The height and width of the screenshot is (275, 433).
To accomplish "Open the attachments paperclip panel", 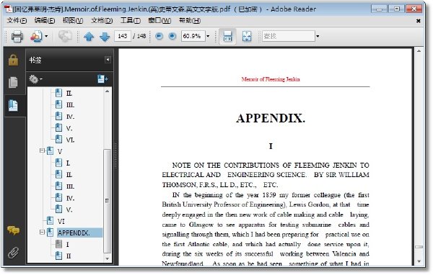I will pyautogui.click(x=13, y=253).
